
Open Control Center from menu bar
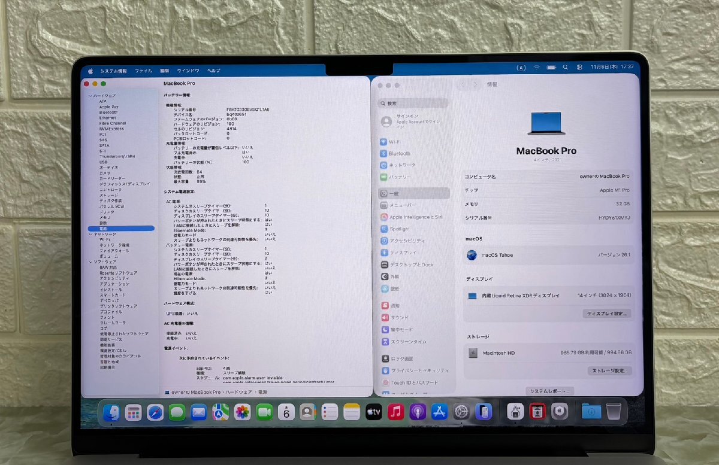579,68
